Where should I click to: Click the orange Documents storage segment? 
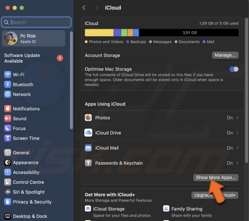[130, 33]
